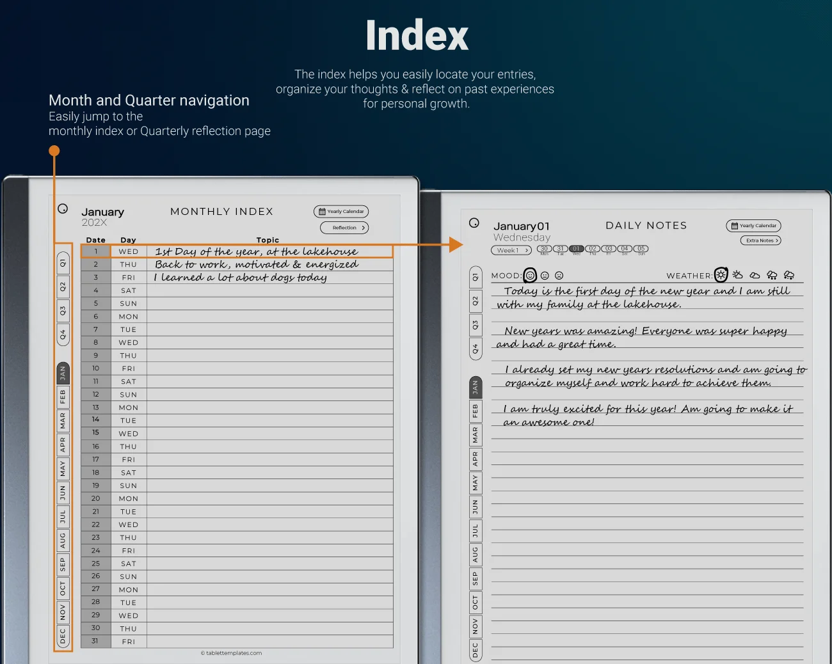
Task: Click the date 2 THU index row
Action: click(x=237, y=264)
